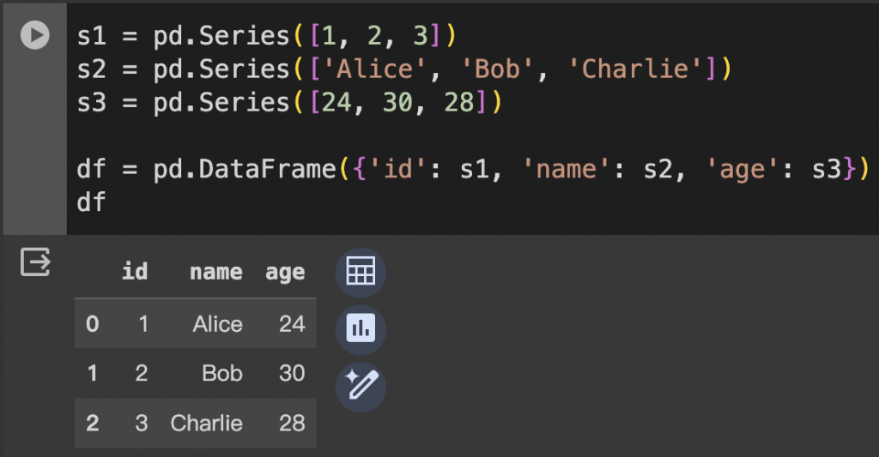Click the 'id' column header
Viewport: 879px width, 457px height.
tap(135, 273)
